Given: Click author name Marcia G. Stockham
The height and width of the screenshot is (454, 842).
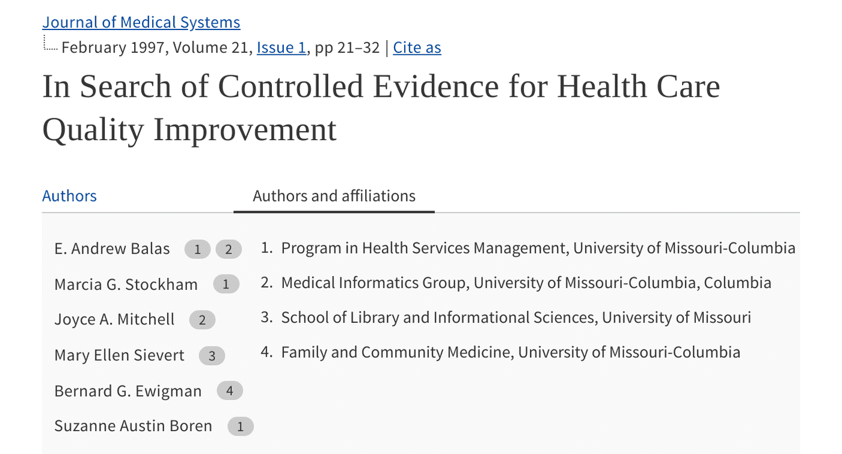Looking at the screenshot, I should tap(126, 284).
